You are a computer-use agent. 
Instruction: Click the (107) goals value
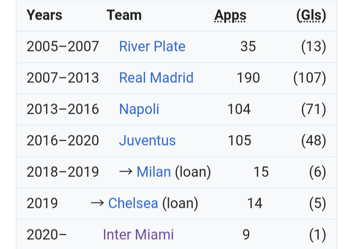pyautogui.click(x=310, y=78)
